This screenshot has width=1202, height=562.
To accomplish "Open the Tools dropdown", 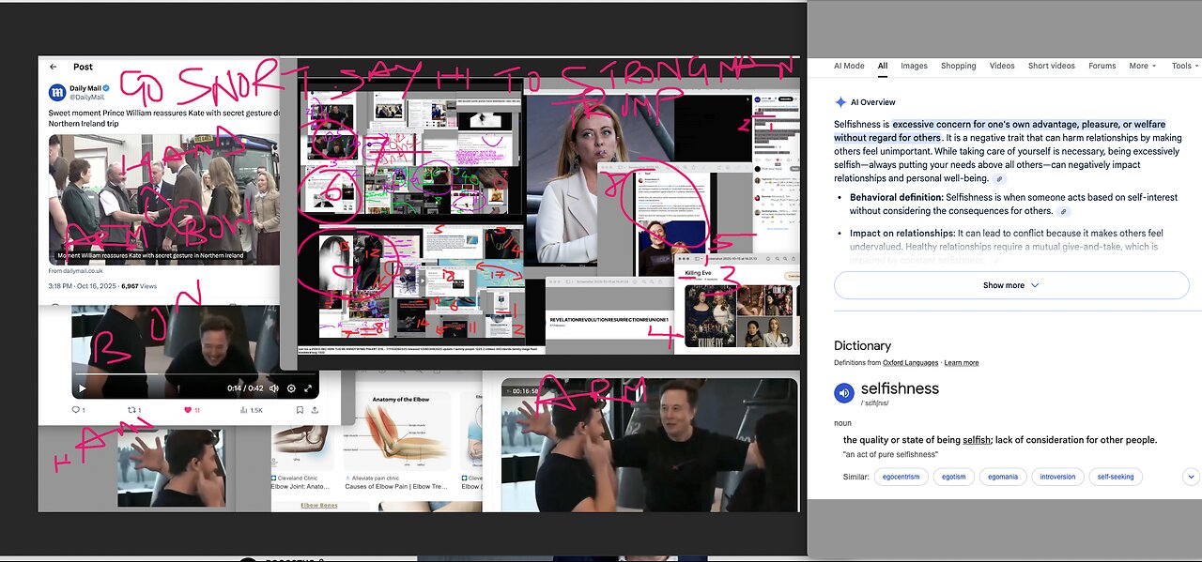I will coord(1185,66).
